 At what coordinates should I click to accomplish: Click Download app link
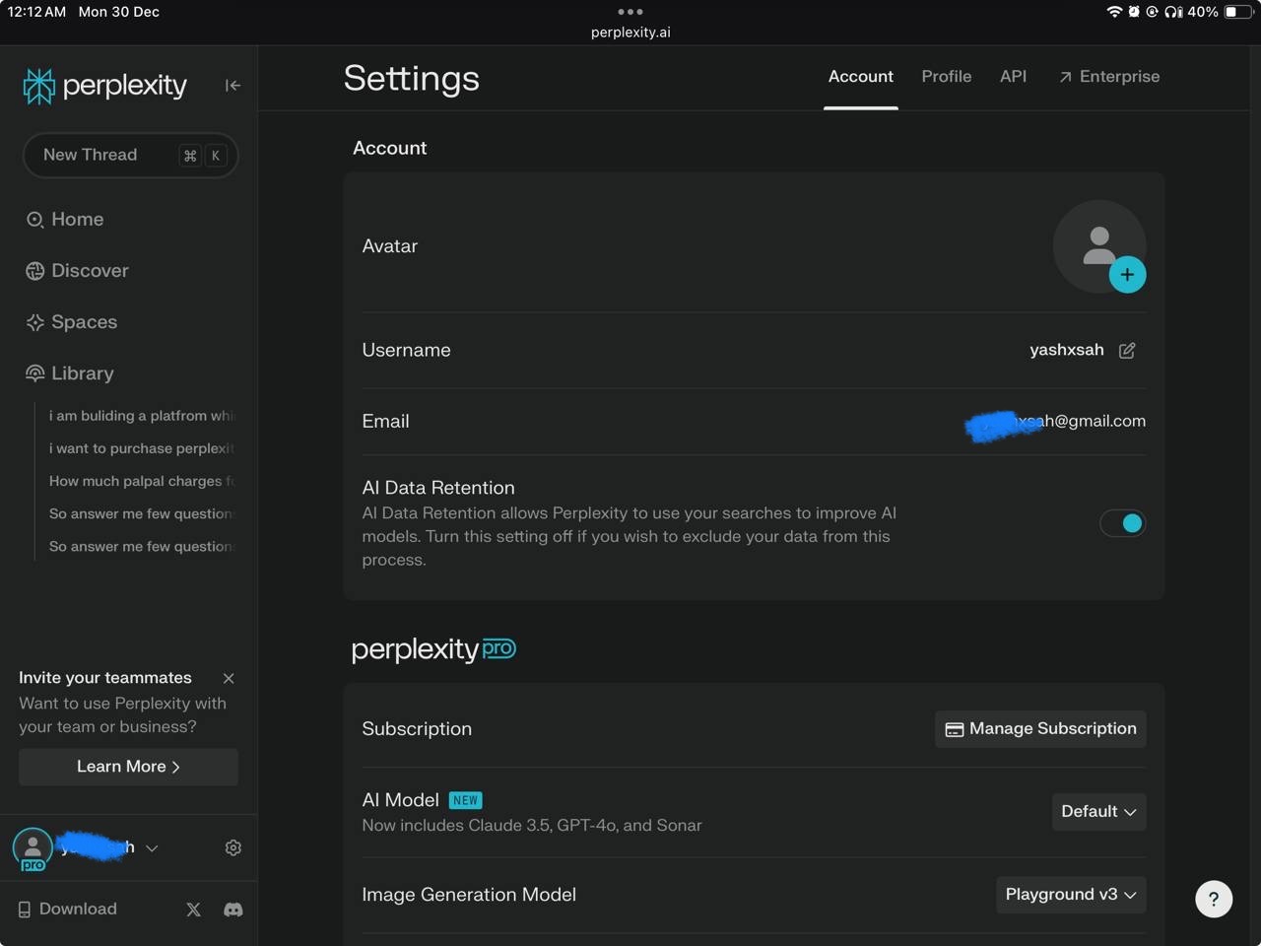(67, 909)
